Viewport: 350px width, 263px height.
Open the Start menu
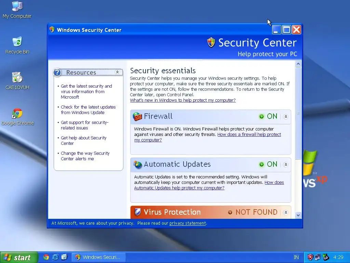[19, 258]
